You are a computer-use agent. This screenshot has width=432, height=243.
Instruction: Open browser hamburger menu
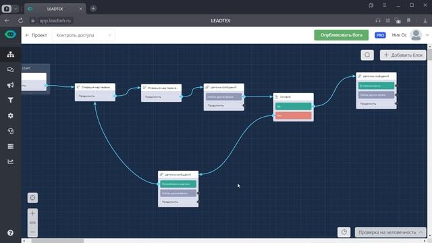point(385,5)
